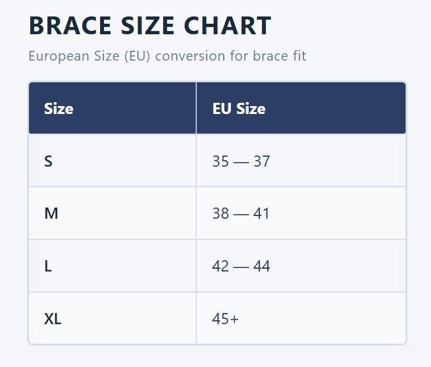Image resolution: width=431 pixels, height=367 pixels.
Task: Click the word BRACE in the title
Action: coord(70,26)
